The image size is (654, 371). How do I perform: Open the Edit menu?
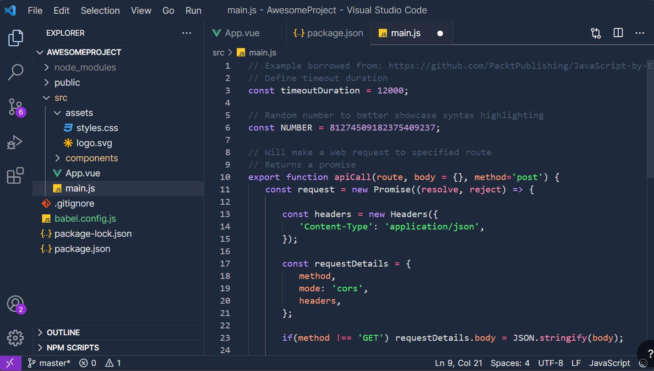(61, 10)
